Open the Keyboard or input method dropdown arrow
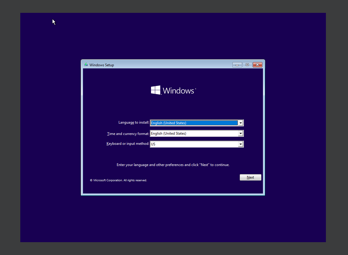 241,144
